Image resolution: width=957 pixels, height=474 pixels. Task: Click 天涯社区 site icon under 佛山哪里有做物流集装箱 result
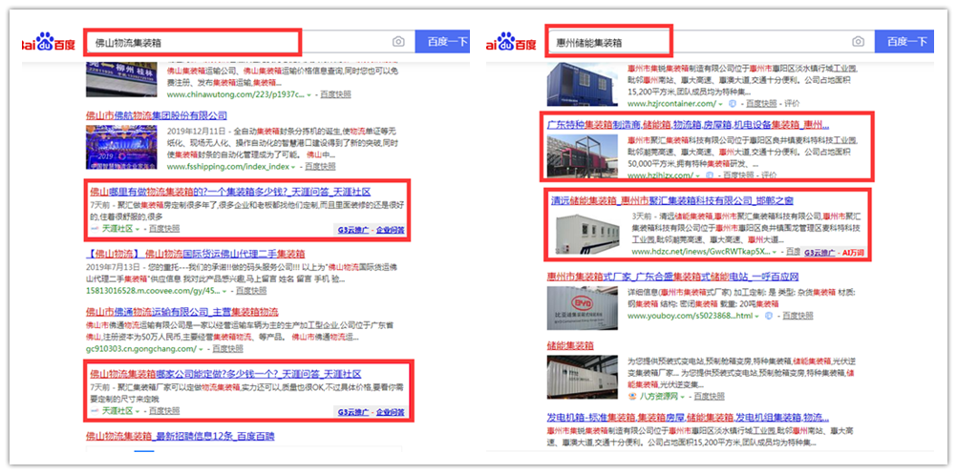[x=95, y=229]
